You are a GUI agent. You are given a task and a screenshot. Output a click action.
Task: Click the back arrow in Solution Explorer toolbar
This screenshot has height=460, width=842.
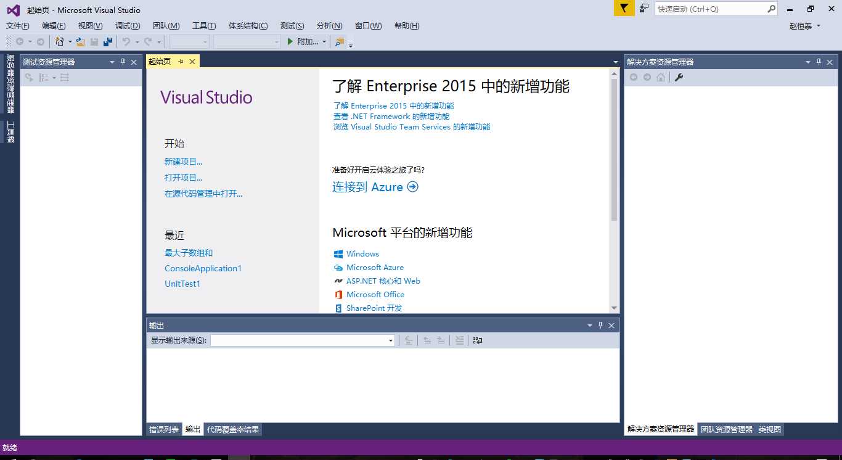click(633, 77)
